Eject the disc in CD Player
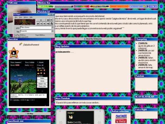This screenshot has height=124, width=165. pos(51,24)
